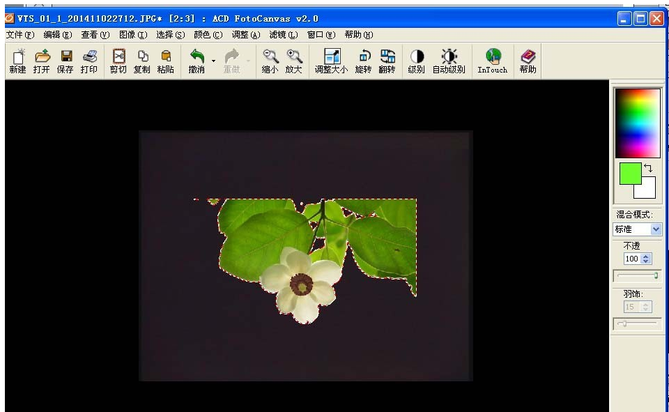669x412 pixels.
Task: Open the 滤镜 (Filter) menu
Action: [283, 35]
